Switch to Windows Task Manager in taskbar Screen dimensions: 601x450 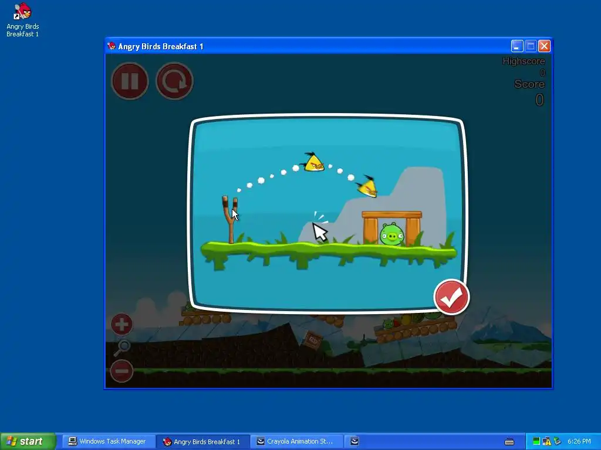click(x=107, y=441)
